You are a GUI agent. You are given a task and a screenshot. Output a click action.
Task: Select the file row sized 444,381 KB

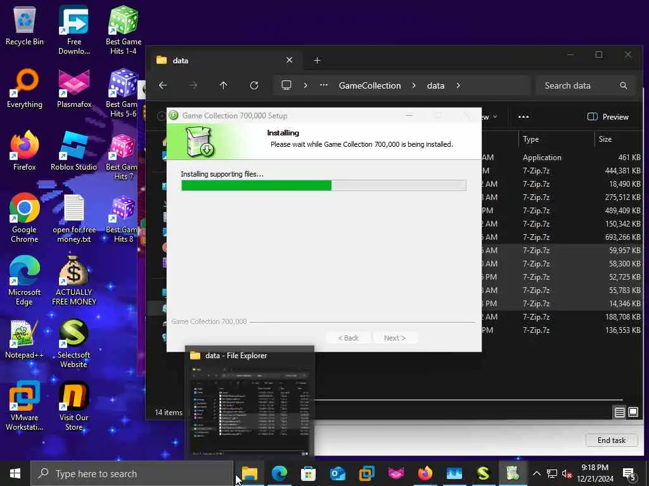[x=561, y=171]
